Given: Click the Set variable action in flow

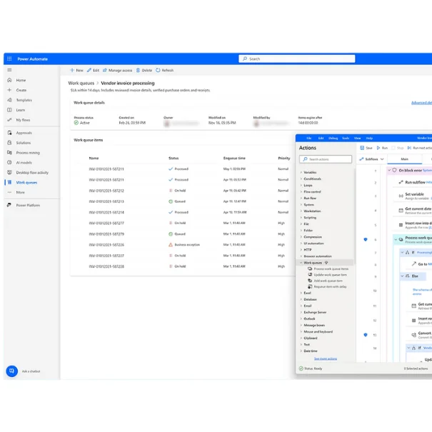Looking at the screenshot, I should pyautogui.click(x=413, y=196).
